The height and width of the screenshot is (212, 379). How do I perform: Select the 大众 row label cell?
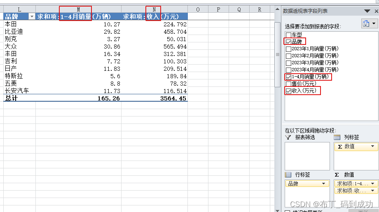(19, 47)
